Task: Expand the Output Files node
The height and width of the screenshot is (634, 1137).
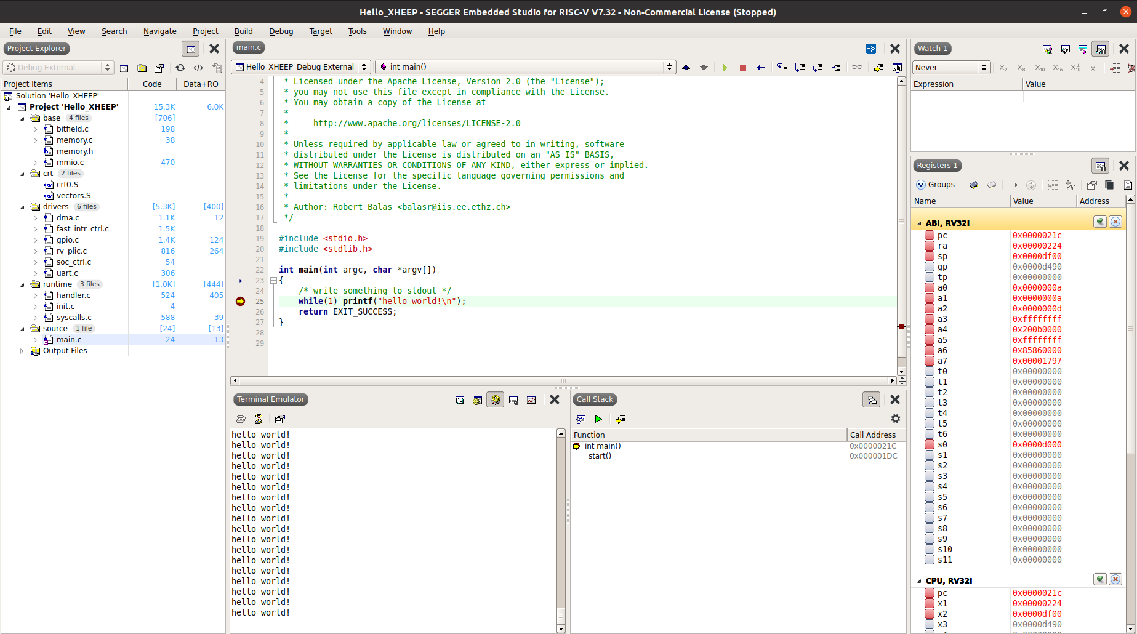Action: click(22, 351)
